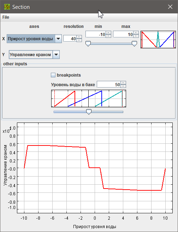178x232 pixels.
Task: Click the 'resolution' column header text
Action: (x=73, y=26)
